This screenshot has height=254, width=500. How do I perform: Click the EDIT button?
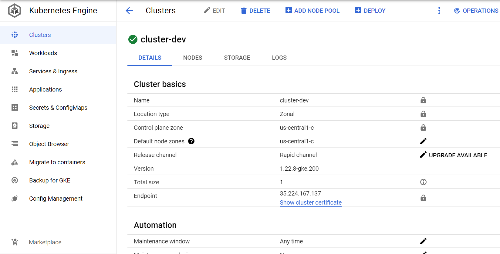tap(214, 11)
